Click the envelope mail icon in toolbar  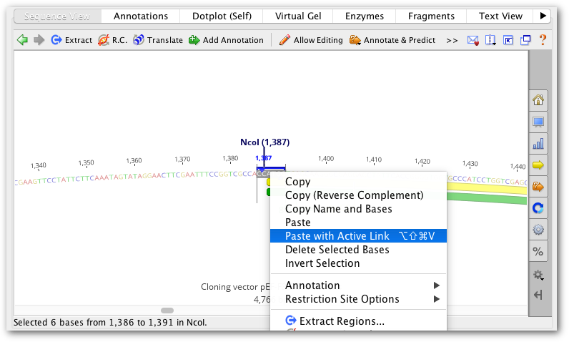[x=472, y=40]
